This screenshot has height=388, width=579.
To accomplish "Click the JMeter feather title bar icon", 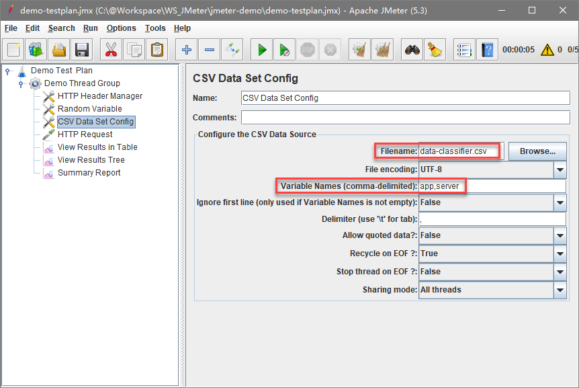I will tap(11, 10).
